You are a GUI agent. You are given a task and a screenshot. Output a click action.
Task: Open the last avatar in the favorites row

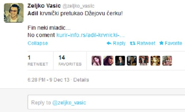[x=167, y=61]
